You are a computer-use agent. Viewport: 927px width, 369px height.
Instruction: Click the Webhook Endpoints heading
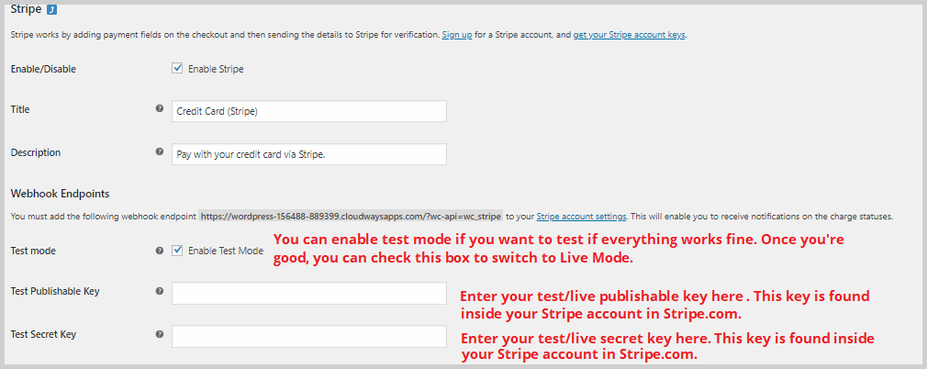click(61, 194)
